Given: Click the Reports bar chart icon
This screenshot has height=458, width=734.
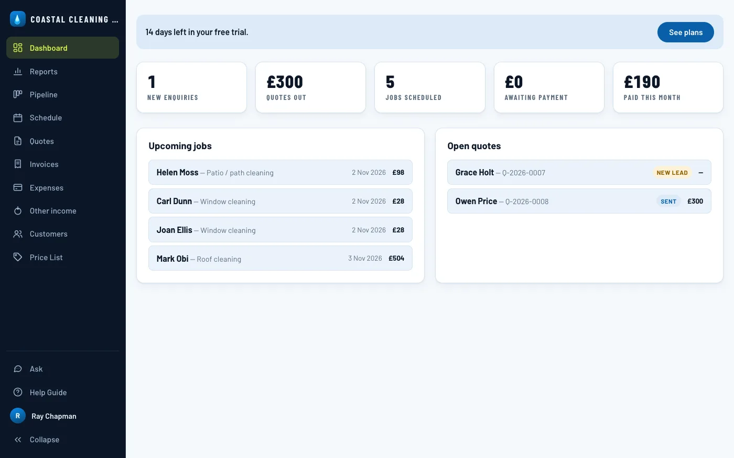Looking at the screenshot, I should (x=18, y=71).
